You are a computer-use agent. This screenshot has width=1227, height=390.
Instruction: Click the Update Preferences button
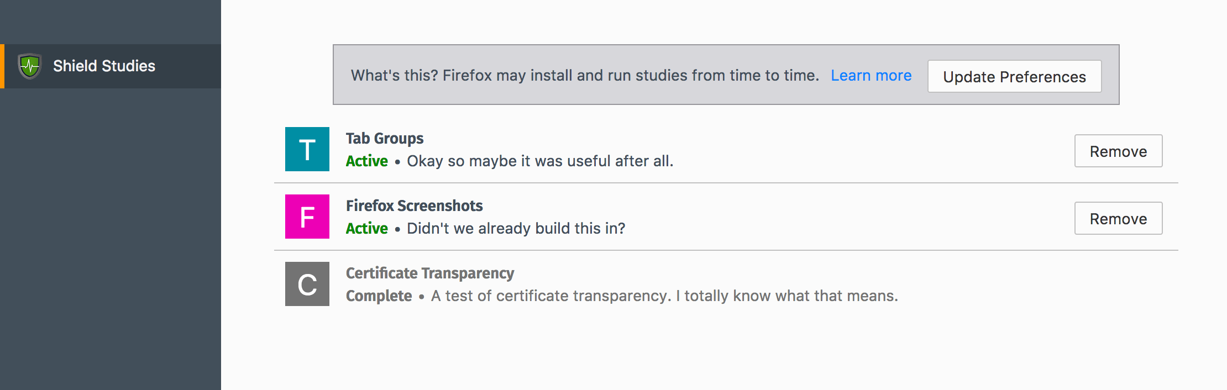1014,76
